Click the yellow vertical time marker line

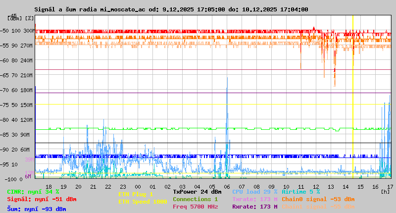pyautogui.click(x=353, y=96)
